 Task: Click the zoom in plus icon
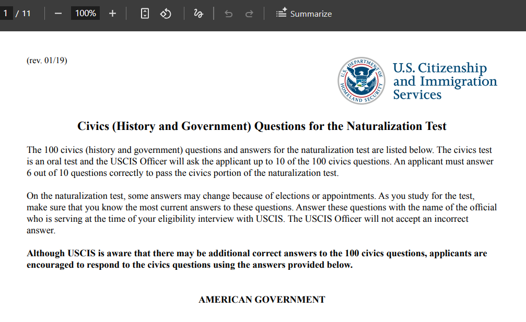point(112,14)
